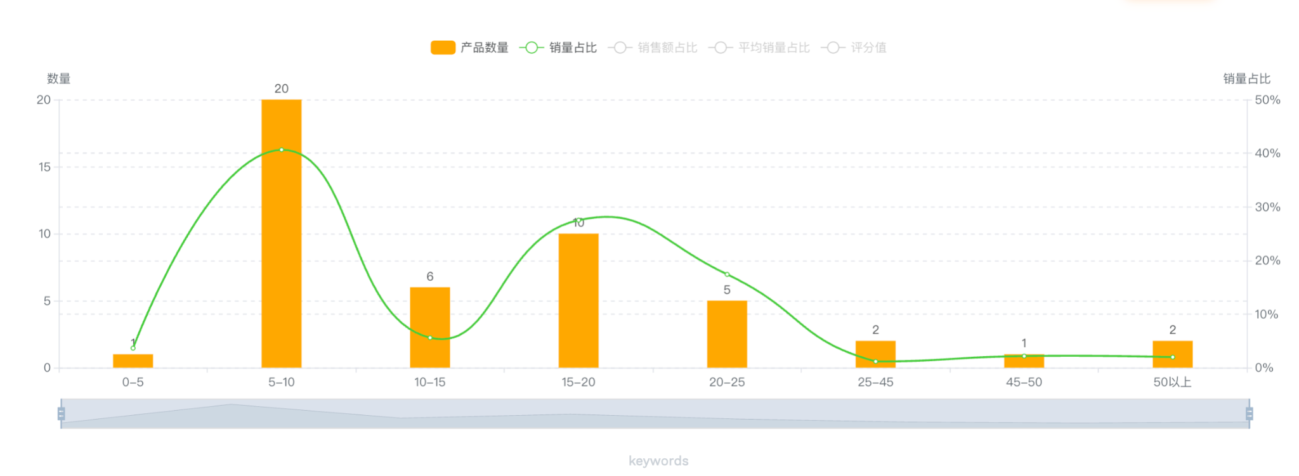Click green line data point above 20-25 bar
This screenshot has width=1299, height=476.
pos(727,274)
